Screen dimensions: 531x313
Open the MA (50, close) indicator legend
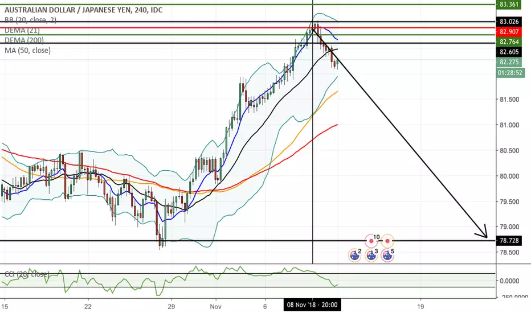point(27,51)
